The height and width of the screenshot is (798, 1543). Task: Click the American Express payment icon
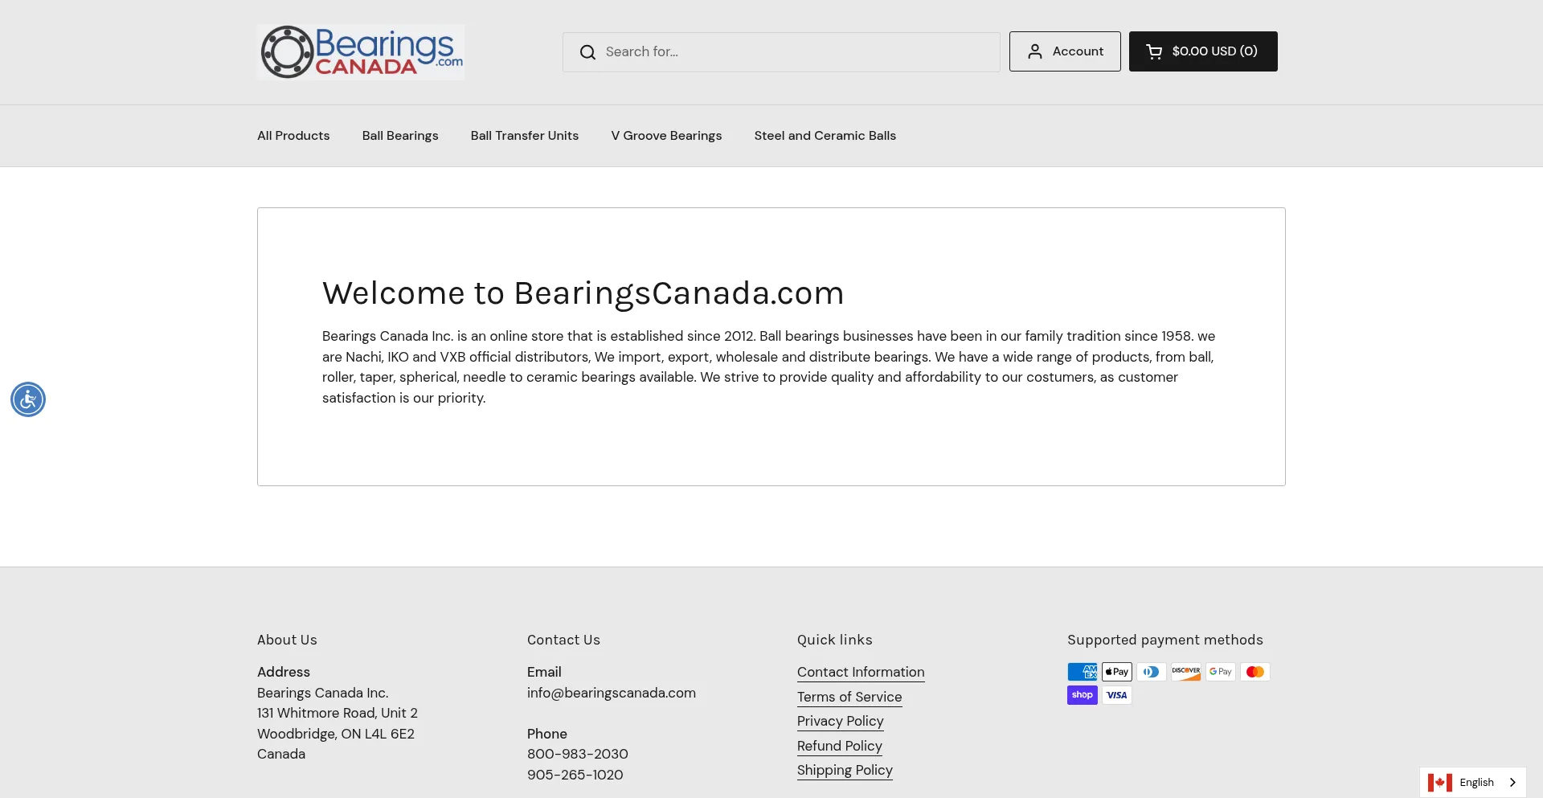click(1082, 672)
